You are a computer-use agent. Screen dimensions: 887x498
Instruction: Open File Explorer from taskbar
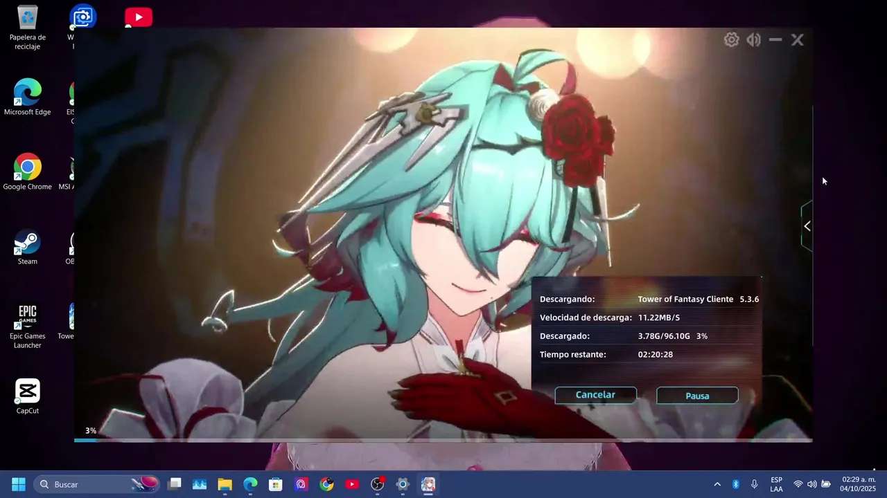click(225, 484)
